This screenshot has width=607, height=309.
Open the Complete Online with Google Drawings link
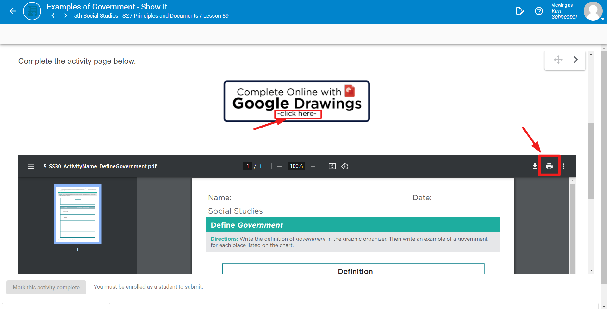click(297, 101)
